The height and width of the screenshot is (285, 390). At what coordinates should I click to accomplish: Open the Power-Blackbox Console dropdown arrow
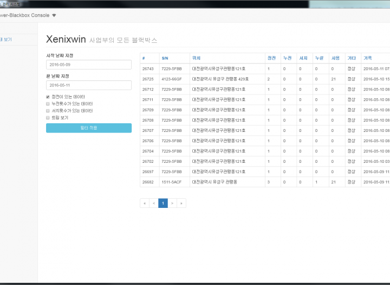(54, 15)
